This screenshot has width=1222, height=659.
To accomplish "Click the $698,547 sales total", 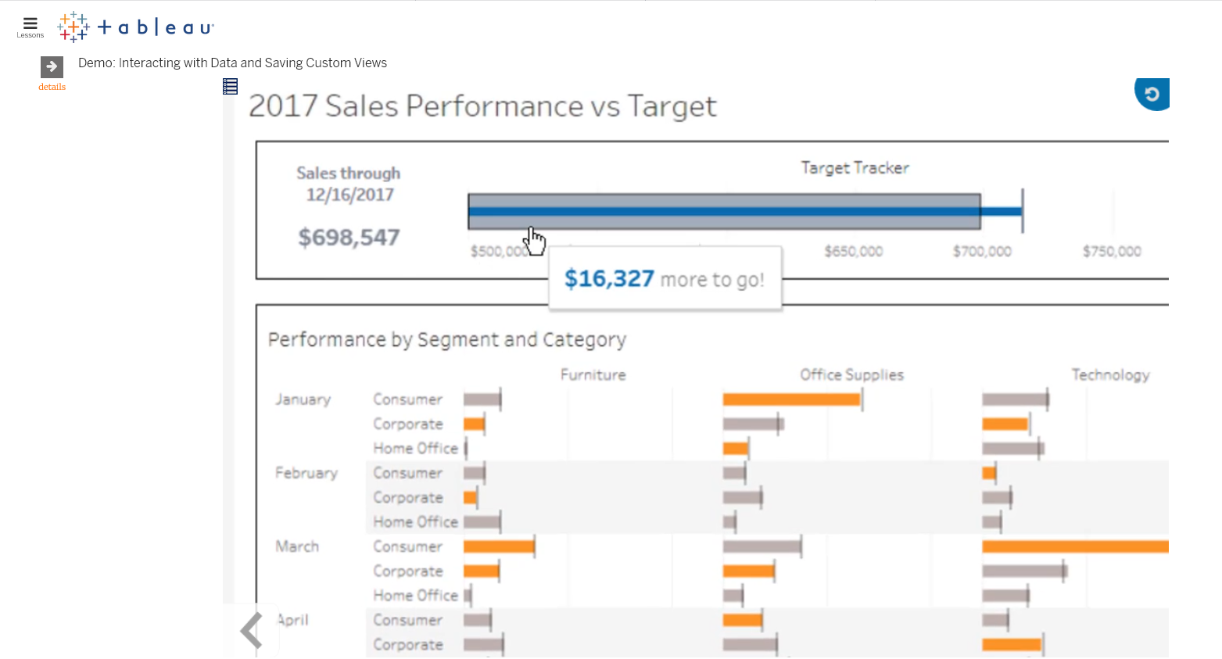I will coord(349,237).
